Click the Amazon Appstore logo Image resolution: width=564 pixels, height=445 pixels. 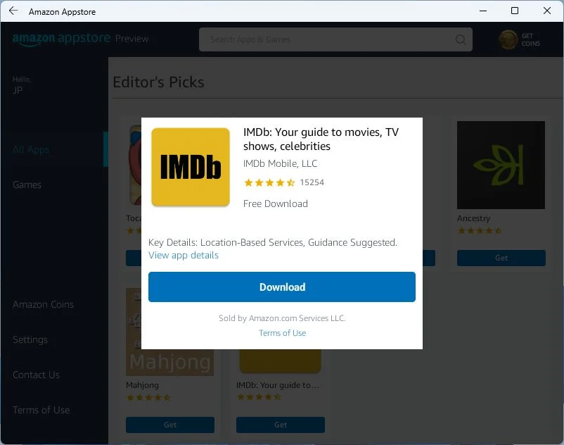pyautogui.click(x=61, y=39)
